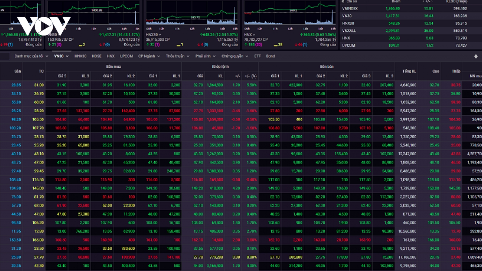
Task: Select the VNXALL row in index table
Action: [x=411, y=31]
